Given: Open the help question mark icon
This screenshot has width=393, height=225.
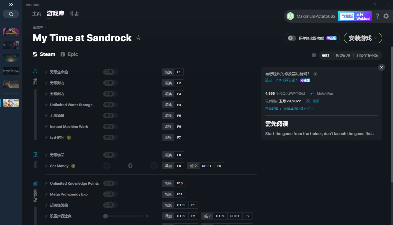Looking at the screenshot, I should pyautogui.click(x=377, y=16).
